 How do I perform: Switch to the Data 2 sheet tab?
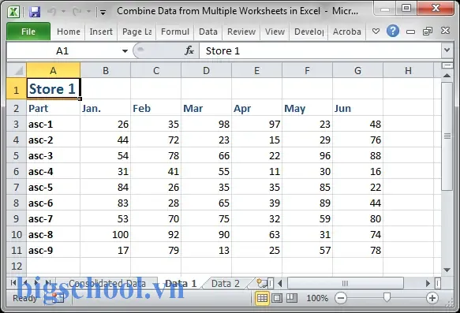click(226, 283)
